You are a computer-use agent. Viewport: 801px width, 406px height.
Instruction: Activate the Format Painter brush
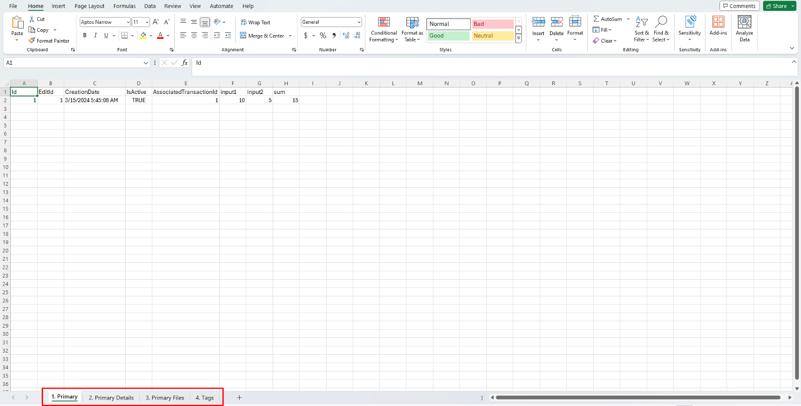tap(49, 40)
